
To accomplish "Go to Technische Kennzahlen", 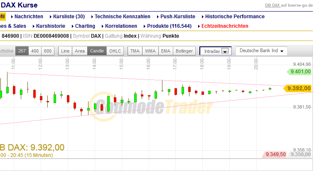I will pyautogui.click(x=123, y=17).
